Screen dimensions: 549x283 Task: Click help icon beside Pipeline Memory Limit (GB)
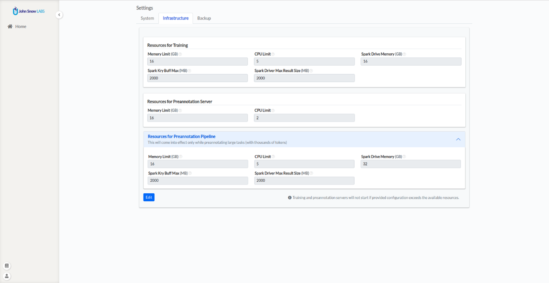pos(181,157)
